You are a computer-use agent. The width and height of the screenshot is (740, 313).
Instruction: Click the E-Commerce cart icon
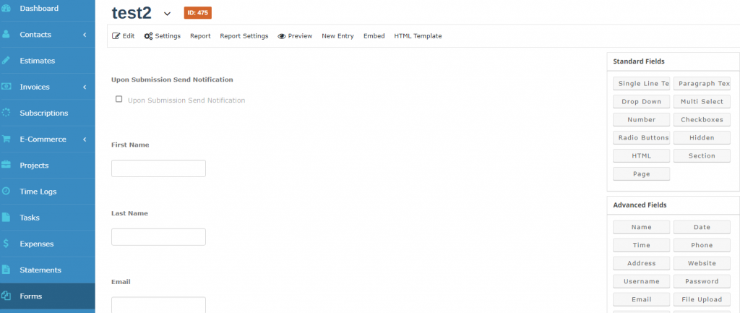tap(6, 140)
